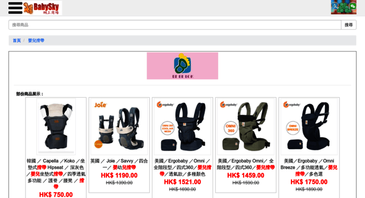Open 嬰兒揹帶 breadcrumb link
The image size is (365, 198).
pyautogui.click(x=36, y=41)
